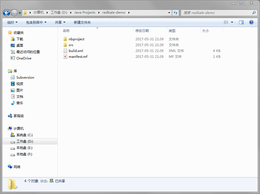The width and height of the screenshot is (260, 194).
Task: Toggle the preview pane icon
Action: 241,22
